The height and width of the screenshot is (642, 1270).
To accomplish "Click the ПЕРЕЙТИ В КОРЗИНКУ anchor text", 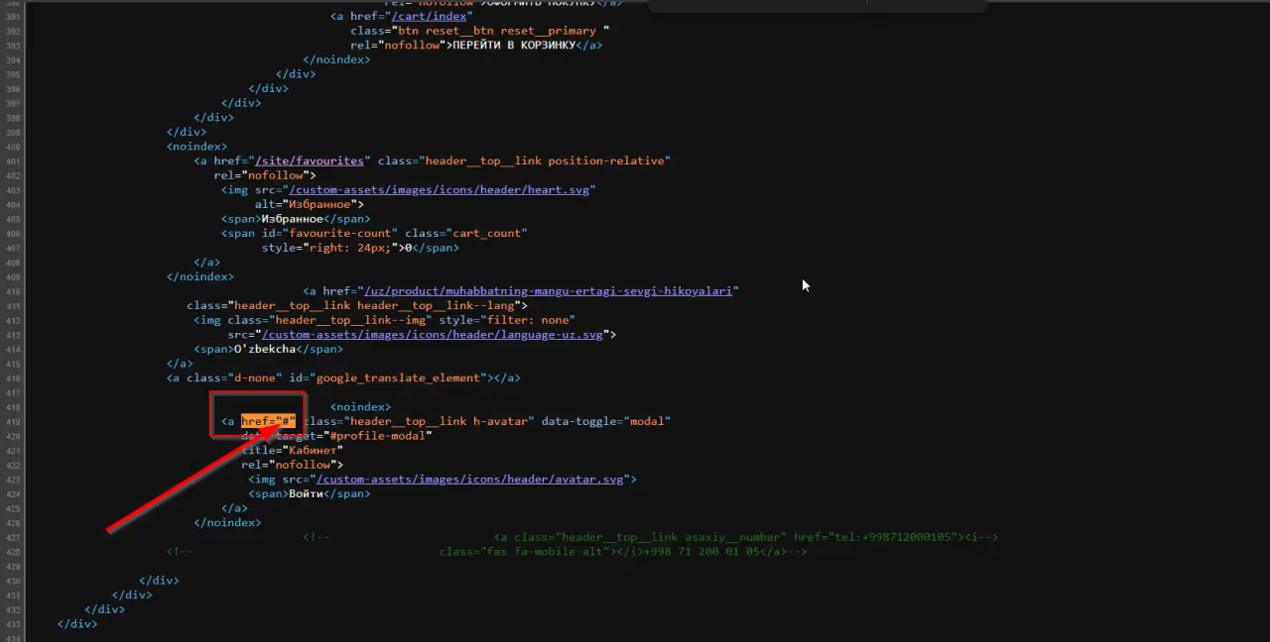I will coord(513,45).
